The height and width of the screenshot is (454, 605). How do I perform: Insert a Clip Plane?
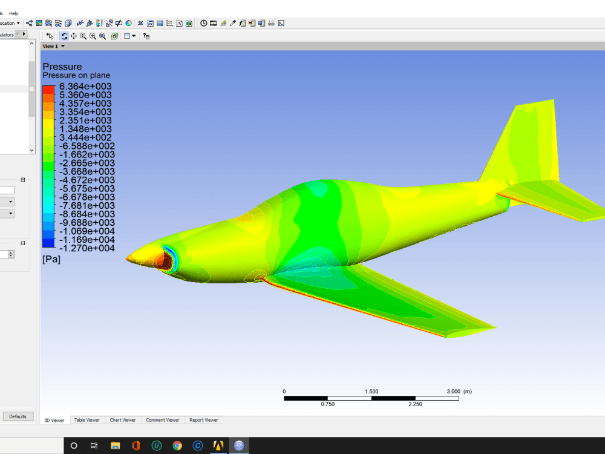119,23
